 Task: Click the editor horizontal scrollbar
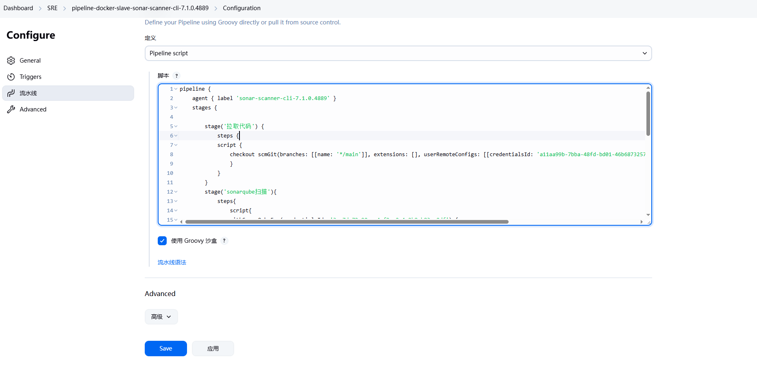(x=346, y=222)
